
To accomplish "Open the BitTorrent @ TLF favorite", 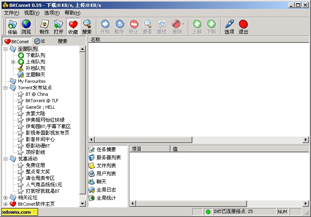I will (42, 101).
